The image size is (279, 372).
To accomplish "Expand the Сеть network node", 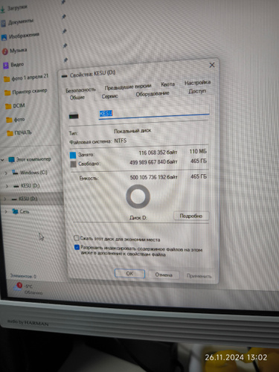I will click(6, 211).
